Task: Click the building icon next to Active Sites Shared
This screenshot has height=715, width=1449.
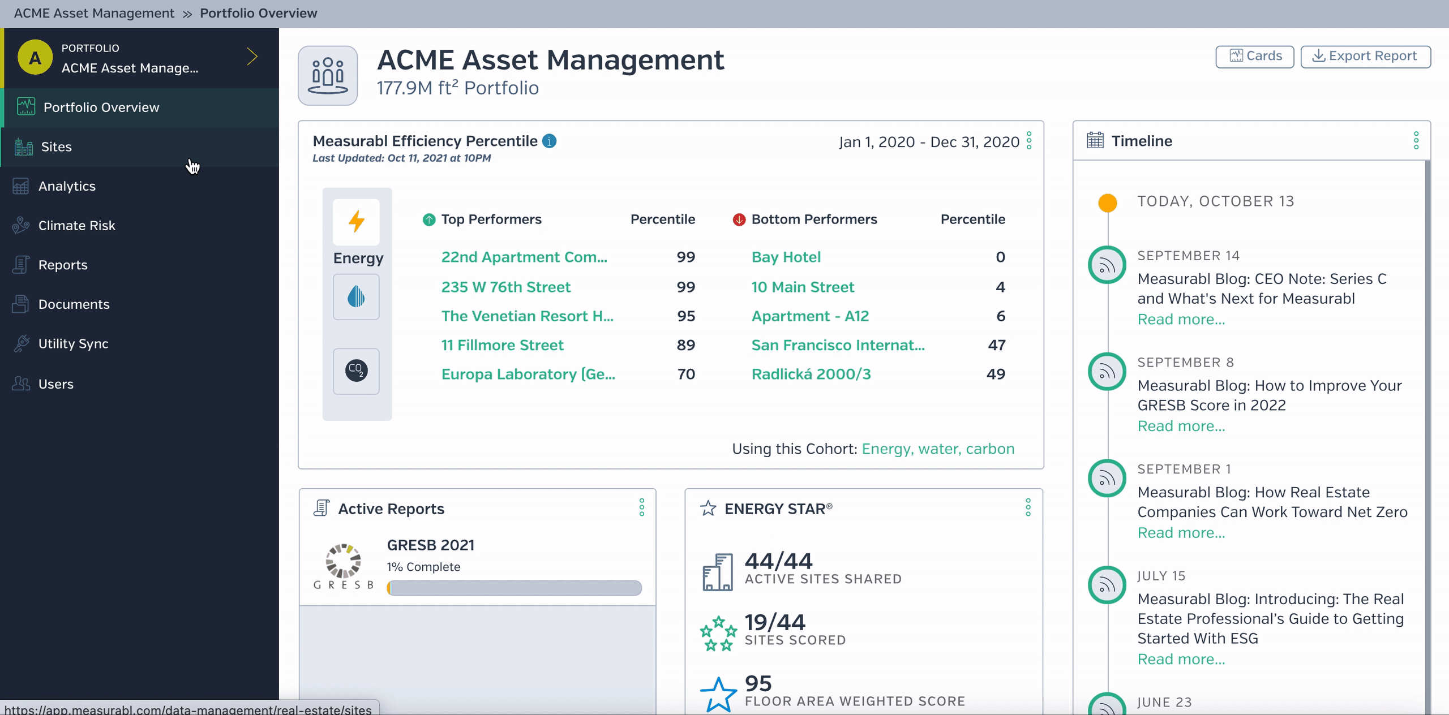Action: 718,572
